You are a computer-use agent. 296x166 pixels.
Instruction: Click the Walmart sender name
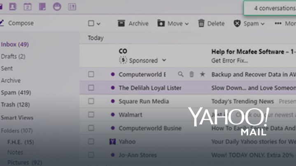[x=130, y=115]
